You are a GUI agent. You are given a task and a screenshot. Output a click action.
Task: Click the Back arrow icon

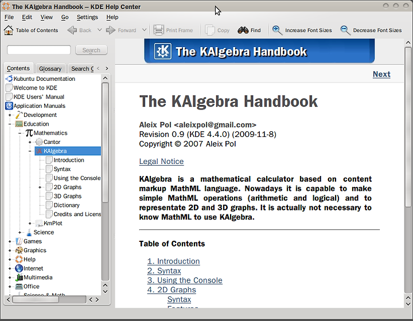point(72,30)
